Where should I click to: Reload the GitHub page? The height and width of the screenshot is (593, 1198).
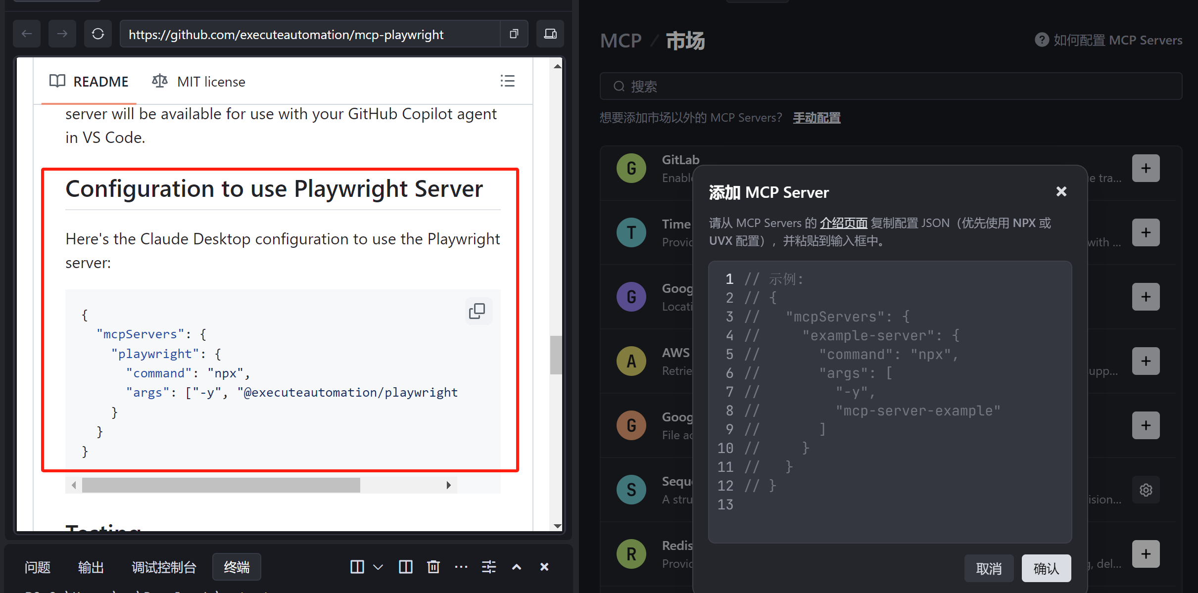point(98,34)
